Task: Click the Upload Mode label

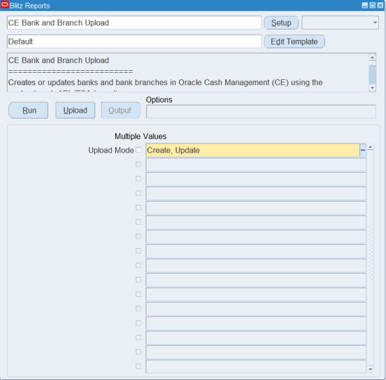Action: point(111,150)
